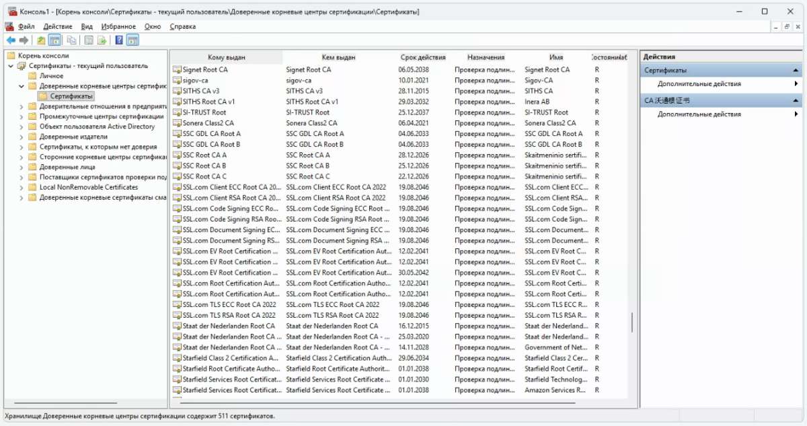Click the Export list toolbar icon
Image resolution: width=807 pixels, height=426 pixels.
click(x=102, y=40)
